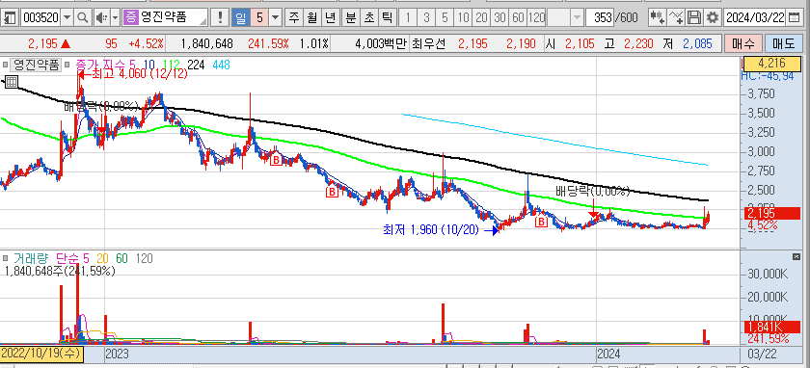
Task: Choose the 120 interval button
Action: (x=536, y=18)
